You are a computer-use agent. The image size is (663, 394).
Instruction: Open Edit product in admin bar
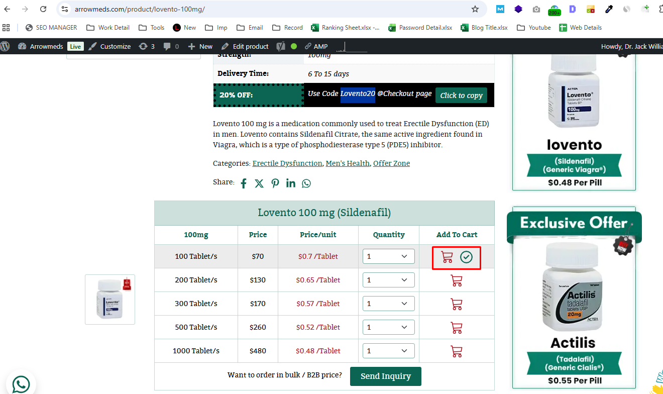click(245, 46)
